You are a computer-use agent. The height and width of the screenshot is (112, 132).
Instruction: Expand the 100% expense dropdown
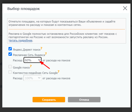33,78
